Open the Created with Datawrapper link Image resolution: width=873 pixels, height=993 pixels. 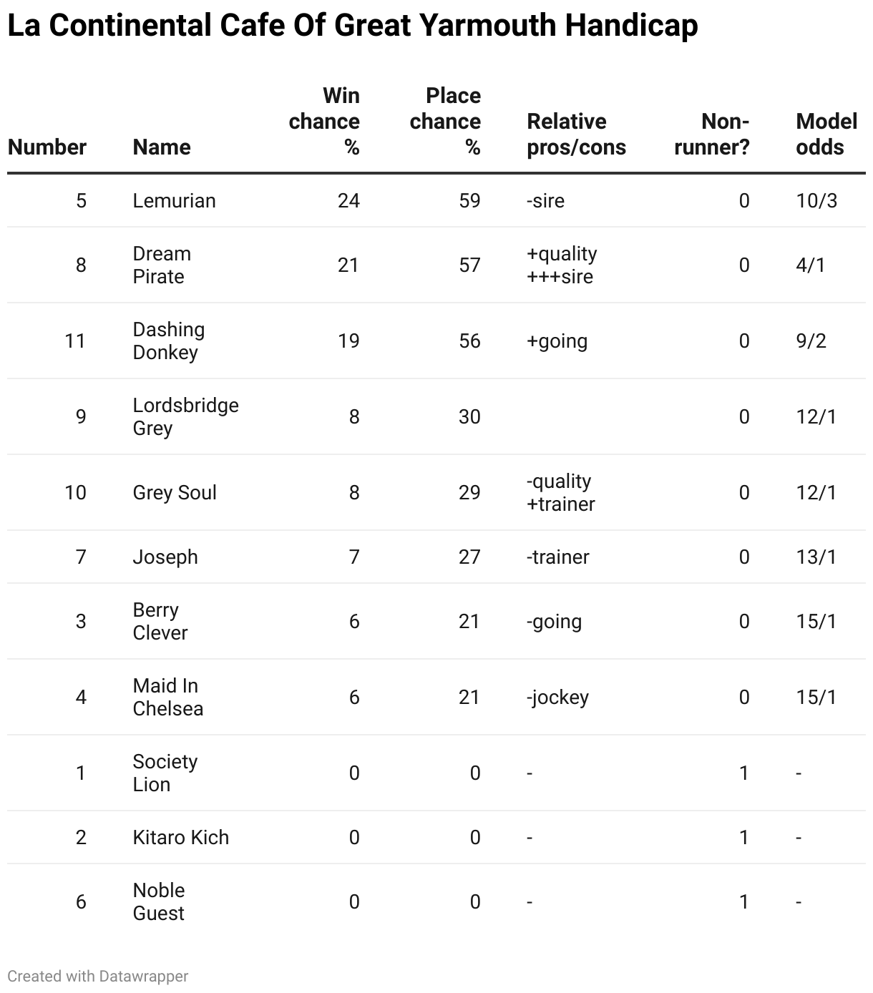click(x=98, y=976)
